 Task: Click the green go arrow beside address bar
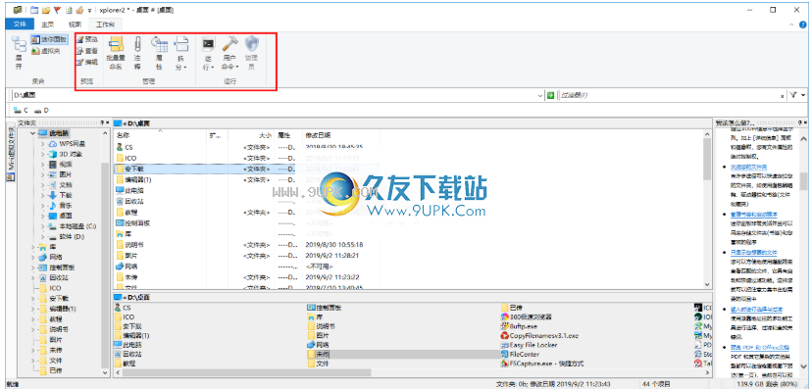coord(550,95)
